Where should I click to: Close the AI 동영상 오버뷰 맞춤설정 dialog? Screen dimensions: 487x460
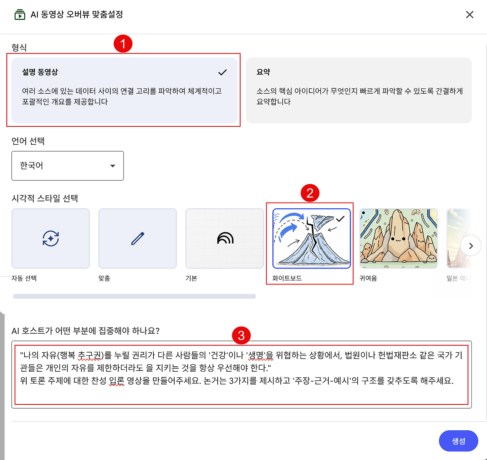470,14
